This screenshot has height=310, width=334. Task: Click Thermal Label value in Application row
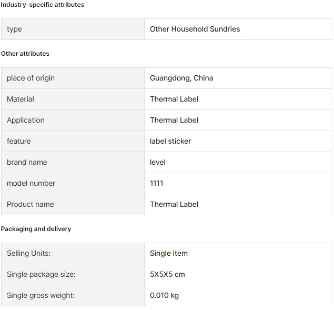(174, 120)
